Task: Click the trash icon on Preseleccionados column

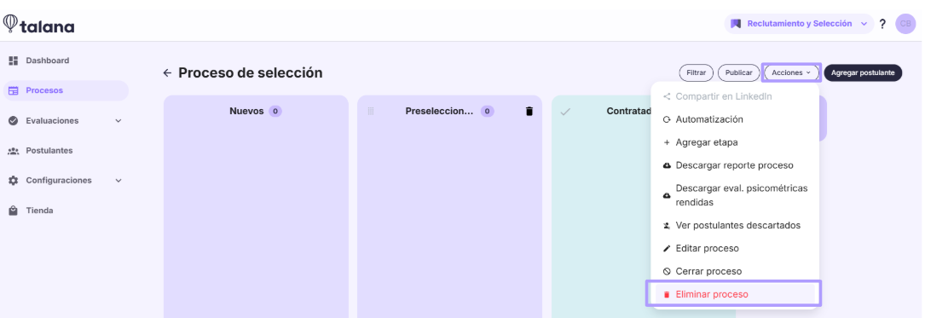Action: pos(529,111)
